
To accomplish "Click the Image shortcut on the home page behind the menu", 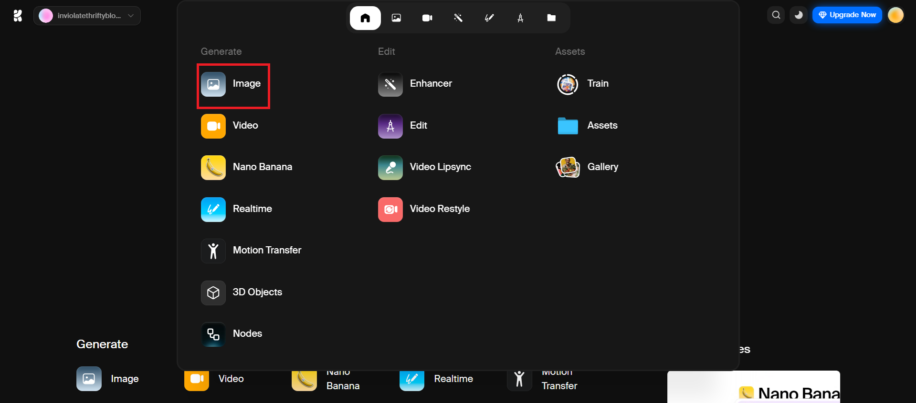I will pos(108,379).
